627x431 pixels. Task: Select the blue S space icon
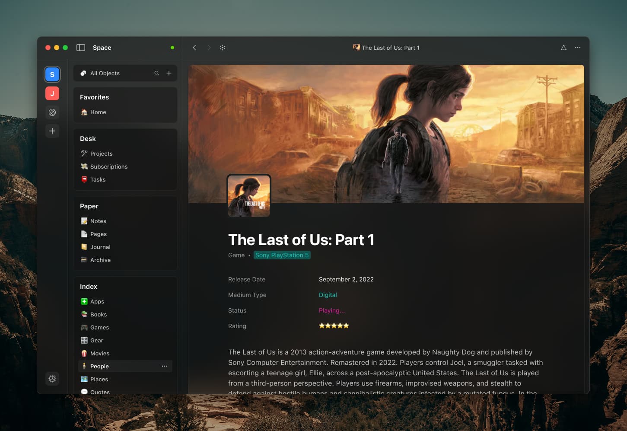click(x=52, y=74)
